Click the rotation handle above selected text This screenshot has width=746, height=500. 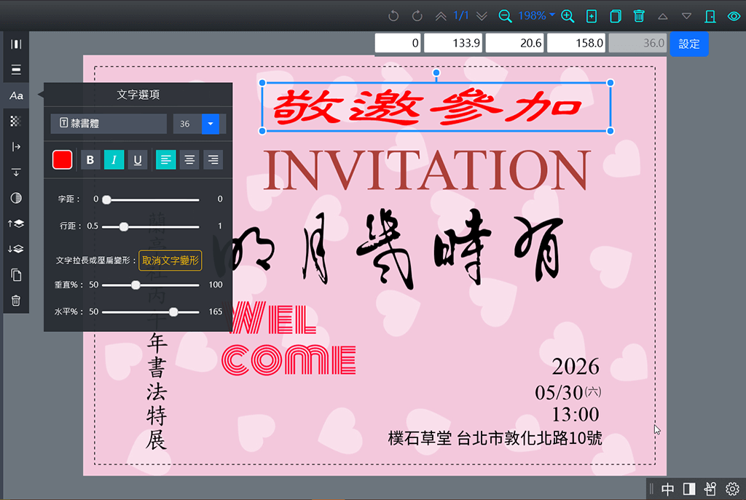pyautogui.click(x=436, y=73)
